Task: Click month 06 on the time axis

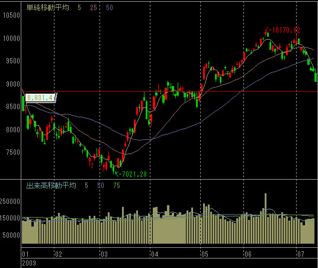Action: click(248, 254)
